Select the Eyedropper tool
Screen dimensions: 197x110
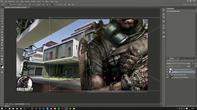[2, 24]
